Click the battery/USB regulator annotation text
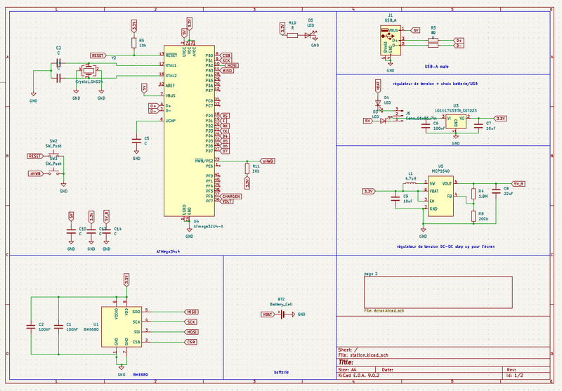Image resolution: width=562 pixels, height=391 pixels. pyautogui.click(x=435, y=84)
